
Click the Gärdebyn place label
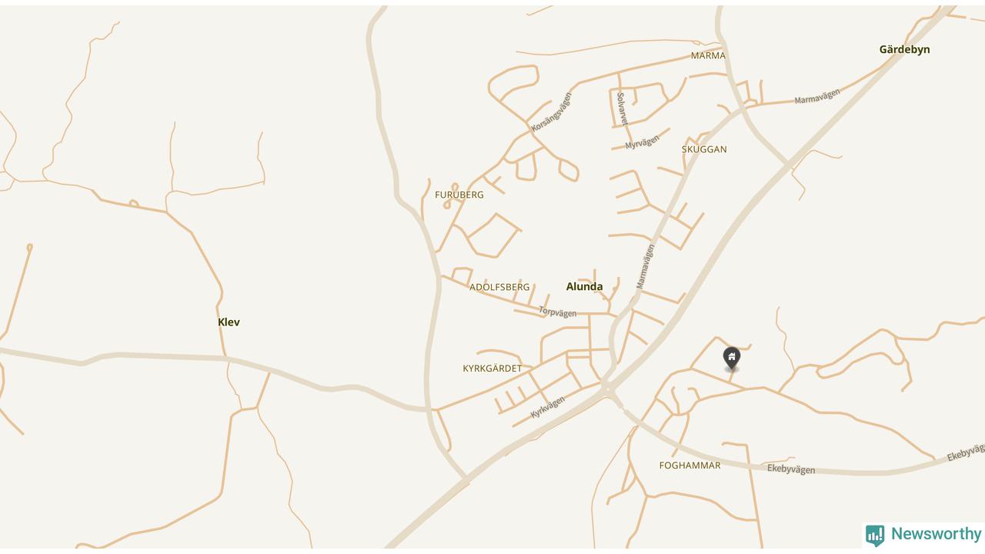(x=904, y=49)
